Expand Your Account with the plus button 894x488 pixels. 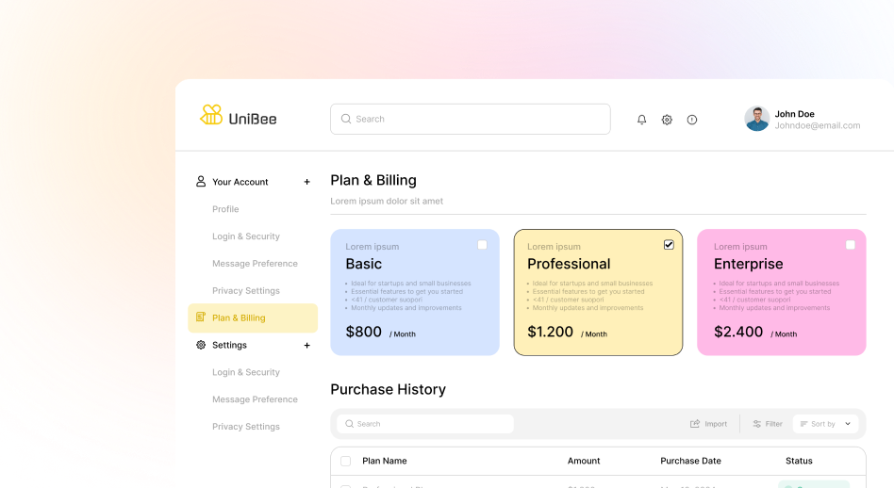(306, 182)
